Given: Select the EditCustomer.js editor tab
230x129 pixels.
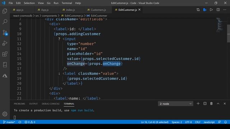Looking at the screenshot, I should (128, 10).
